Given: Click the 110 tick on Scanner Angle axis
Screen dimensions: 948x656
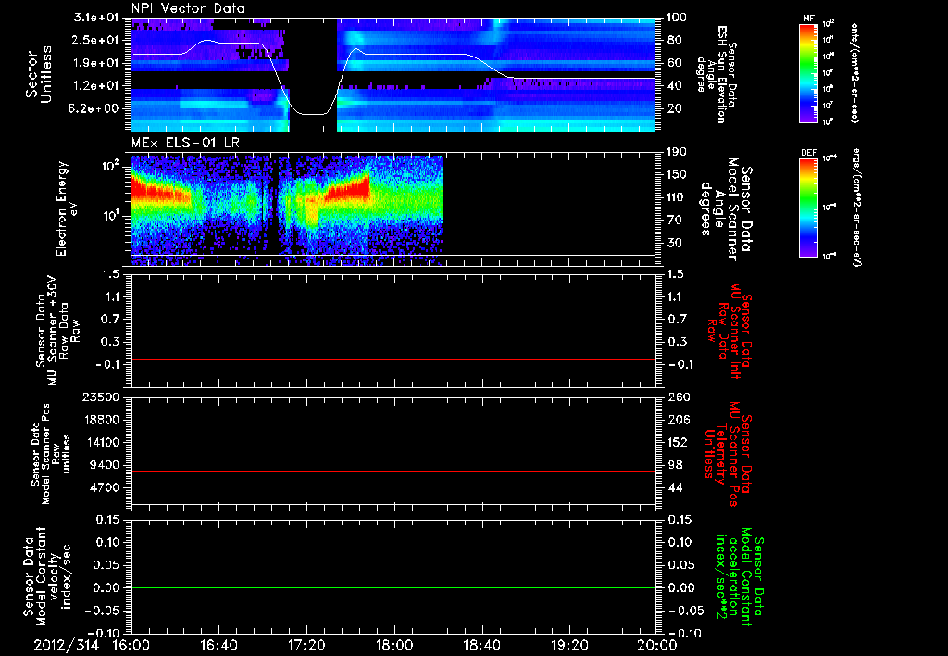Looking at the screenshot, I should coord(677,197).
